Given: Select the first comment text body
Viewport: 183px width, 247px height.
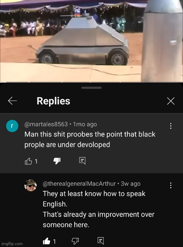Looking at the screenshot, I should pyautogui.click(x=90, y=139).
